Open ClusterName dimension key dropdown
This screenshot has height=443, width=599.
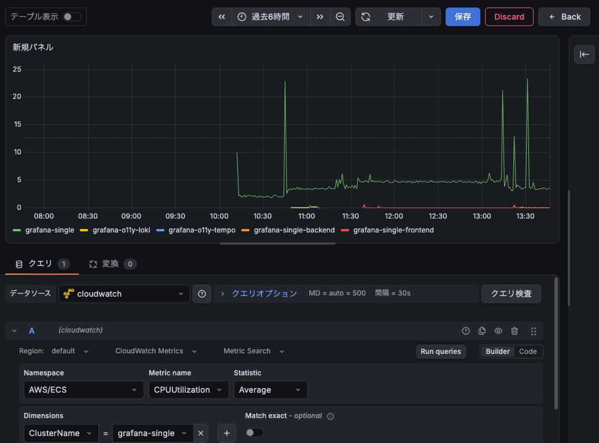(x=61, y=433)
